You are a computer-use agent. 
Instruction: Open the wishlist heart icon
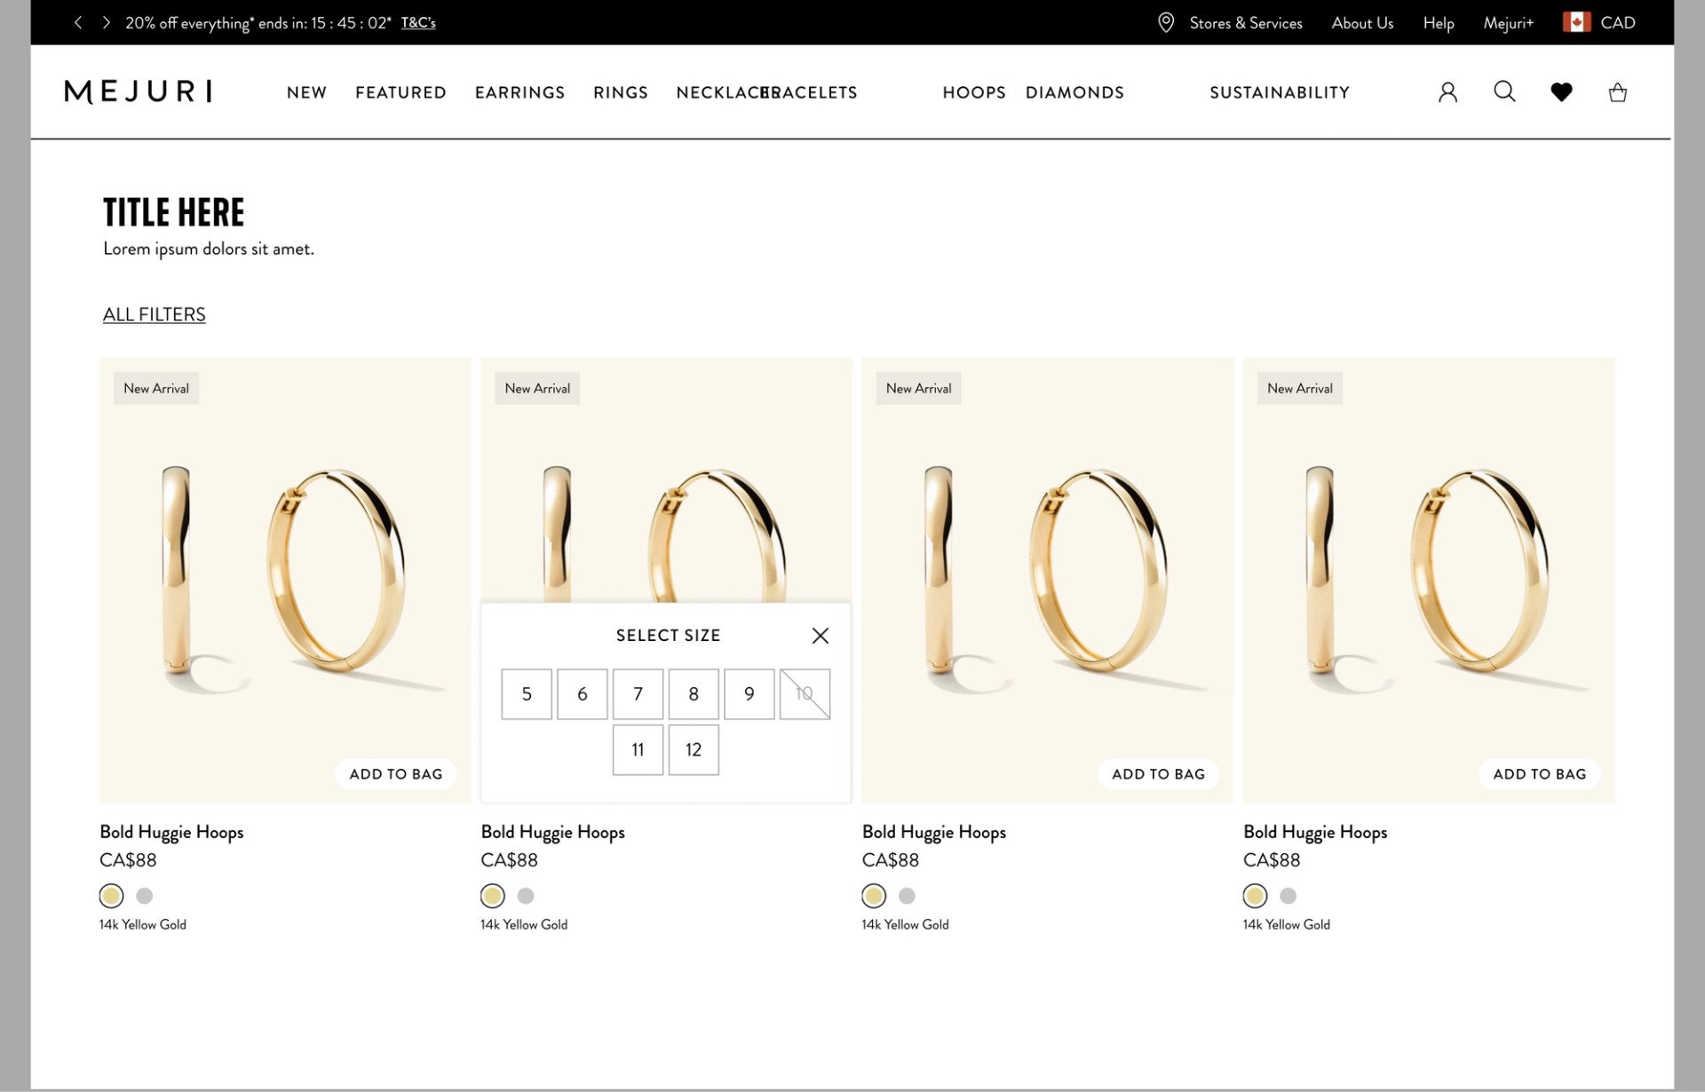[x=1561, y=92]
